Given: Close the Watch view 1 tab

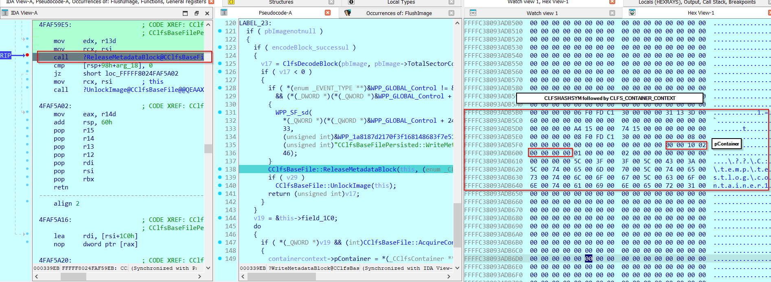Looking at the screenshot, I should click(612, 13).
